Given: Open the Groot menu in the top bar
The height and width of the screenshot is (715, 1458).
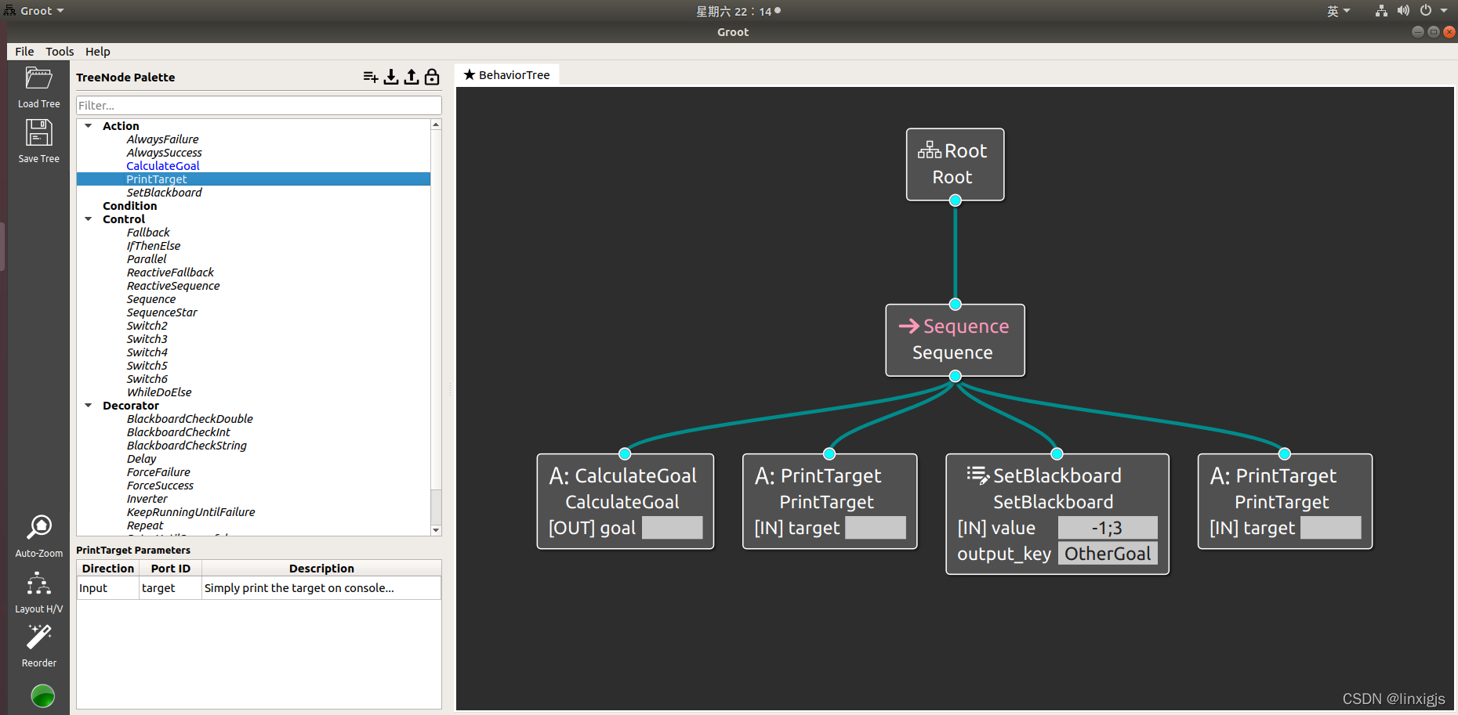Looking at the screenshot, I should [x=34, y=10].
